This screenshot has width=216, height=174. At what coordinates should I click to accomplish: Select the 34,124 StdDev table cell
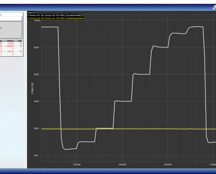coord(10,51)
